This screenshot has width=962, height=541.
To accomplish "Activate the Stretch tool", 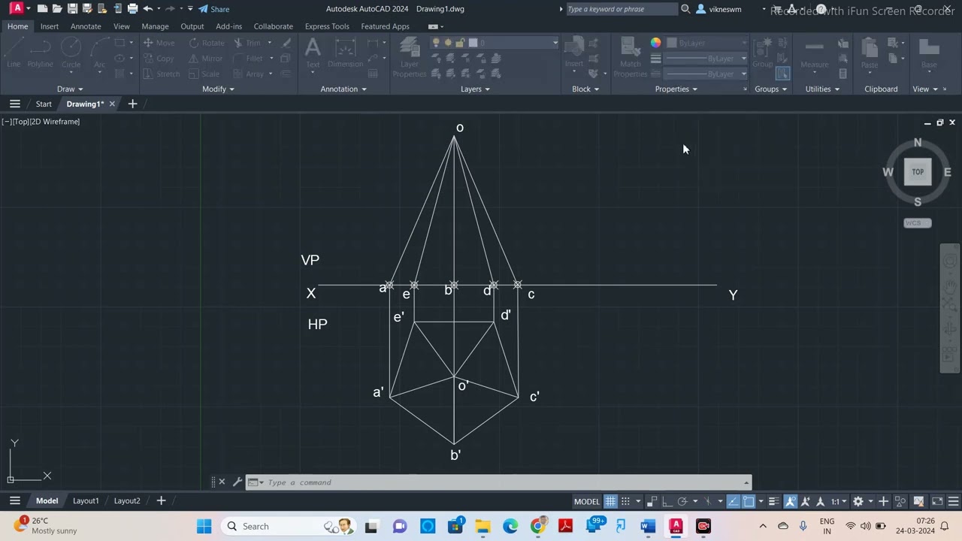I will click(x=161, y=74).
